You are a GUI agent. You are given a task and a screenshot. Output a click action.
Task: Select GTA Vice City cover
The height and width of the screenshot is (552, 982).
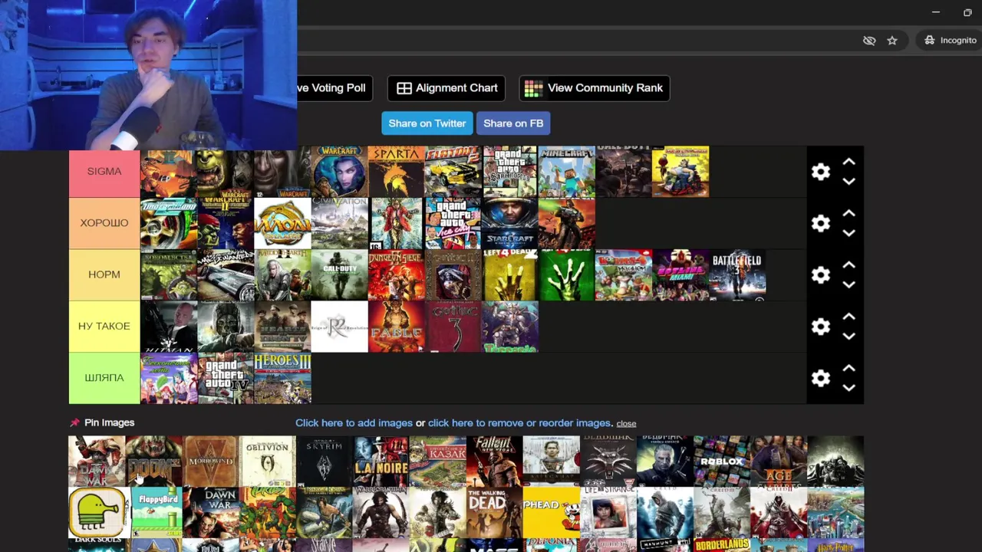click(x=453, y=223)
